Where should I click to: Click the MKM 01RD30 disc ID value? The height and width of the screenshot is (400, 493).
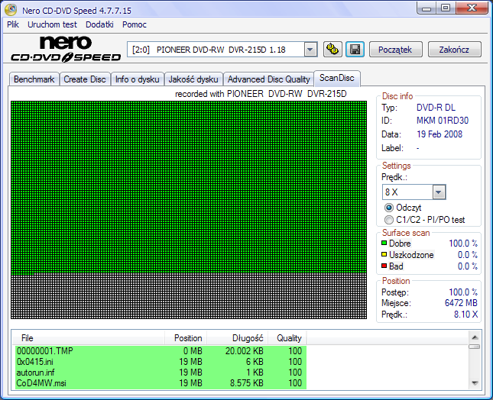tap(443, 121)
